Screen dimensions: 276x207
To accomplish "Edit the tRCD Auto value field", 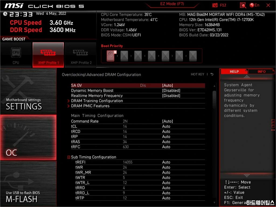I will pos(166,132).
